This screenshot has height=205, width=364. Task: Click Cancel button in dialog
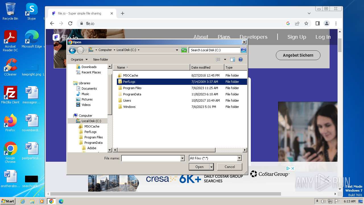pos(230,167)
